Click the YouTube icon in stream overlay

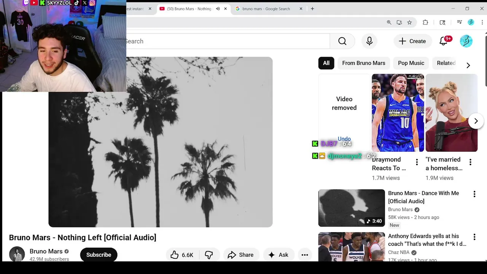tap(34, 3)
